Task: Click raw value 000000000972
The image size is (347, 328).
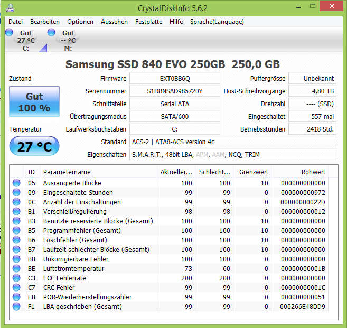Action: click(x=303, y=192)
